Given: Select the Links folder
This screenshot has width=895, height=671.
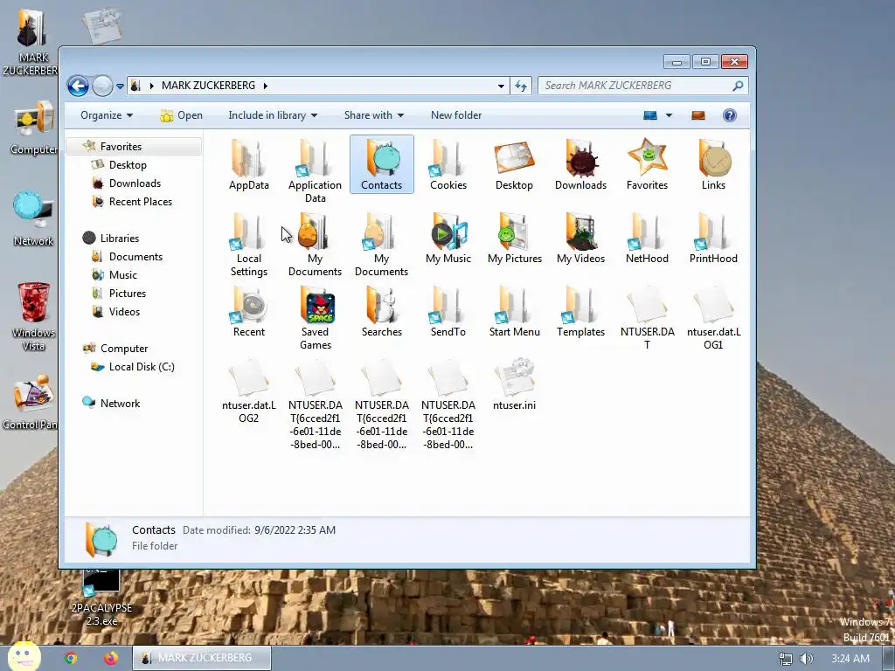Looking at the screenshot, I should (713, 165).
